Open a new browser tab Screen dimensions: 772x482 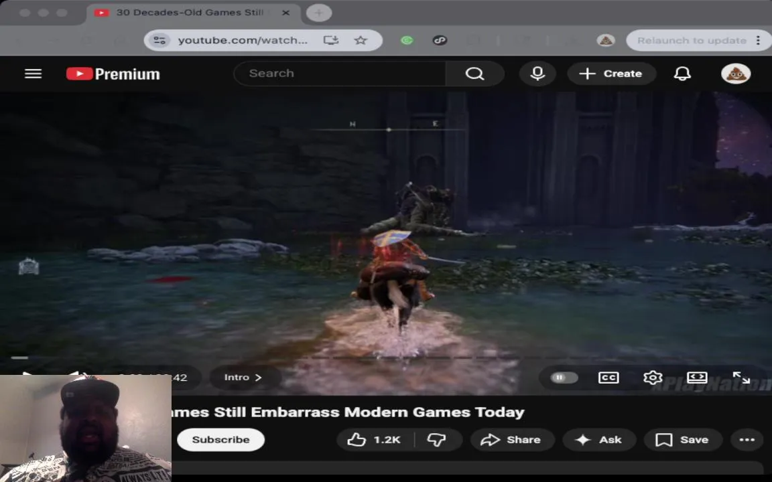tap(318, 13)
